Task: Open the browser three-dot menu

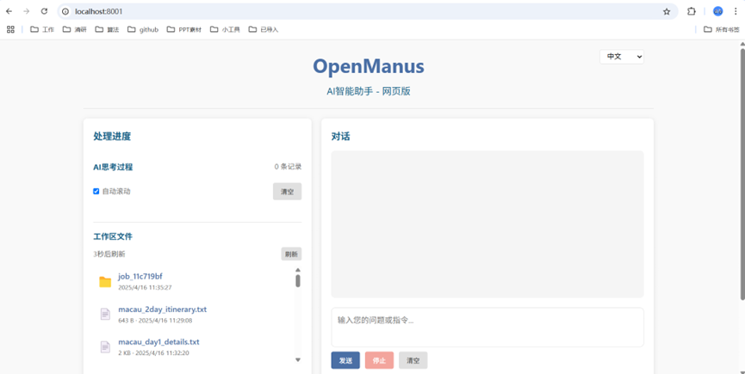Action: [x=736, y=11]
